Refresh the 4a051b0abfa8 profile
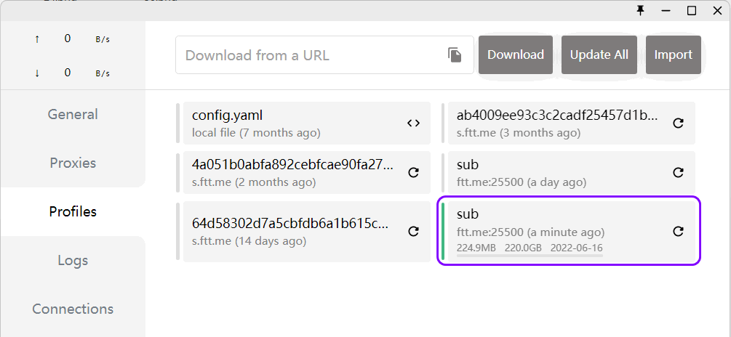 (413, 172)
